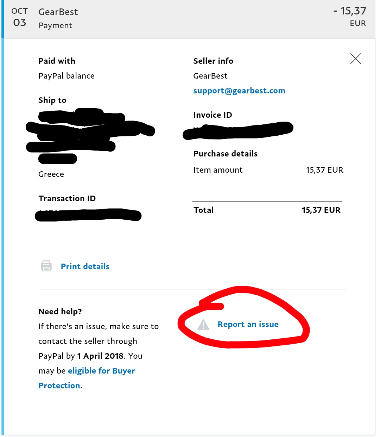
Task: Click the Seller info heading
Action: 213,61
